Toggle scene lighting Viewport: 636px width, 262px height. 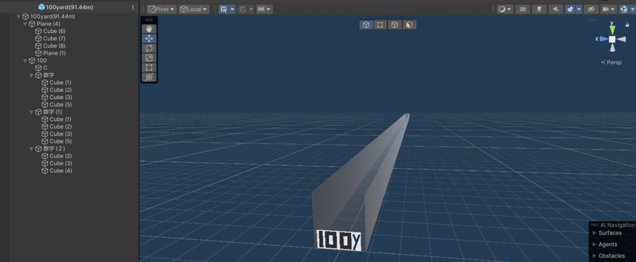pos(539,9)
